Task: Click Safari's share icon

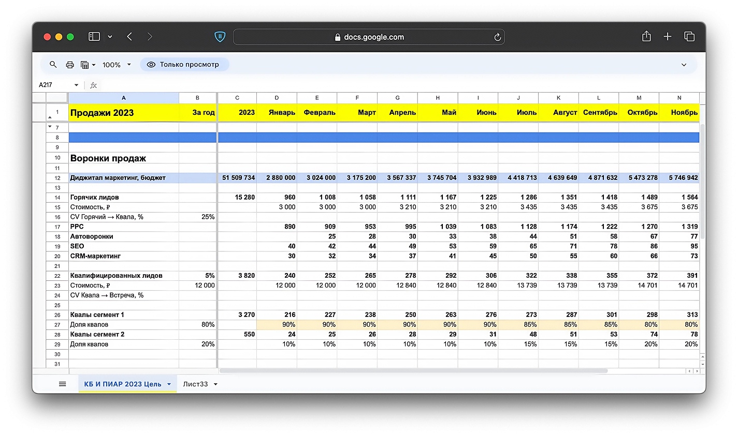Action: pyautogui.click(x=646, y=37)
